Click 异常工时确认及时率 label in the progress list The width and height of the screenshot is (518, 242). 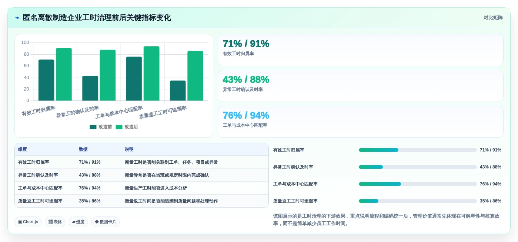click(x=293, y=167)
